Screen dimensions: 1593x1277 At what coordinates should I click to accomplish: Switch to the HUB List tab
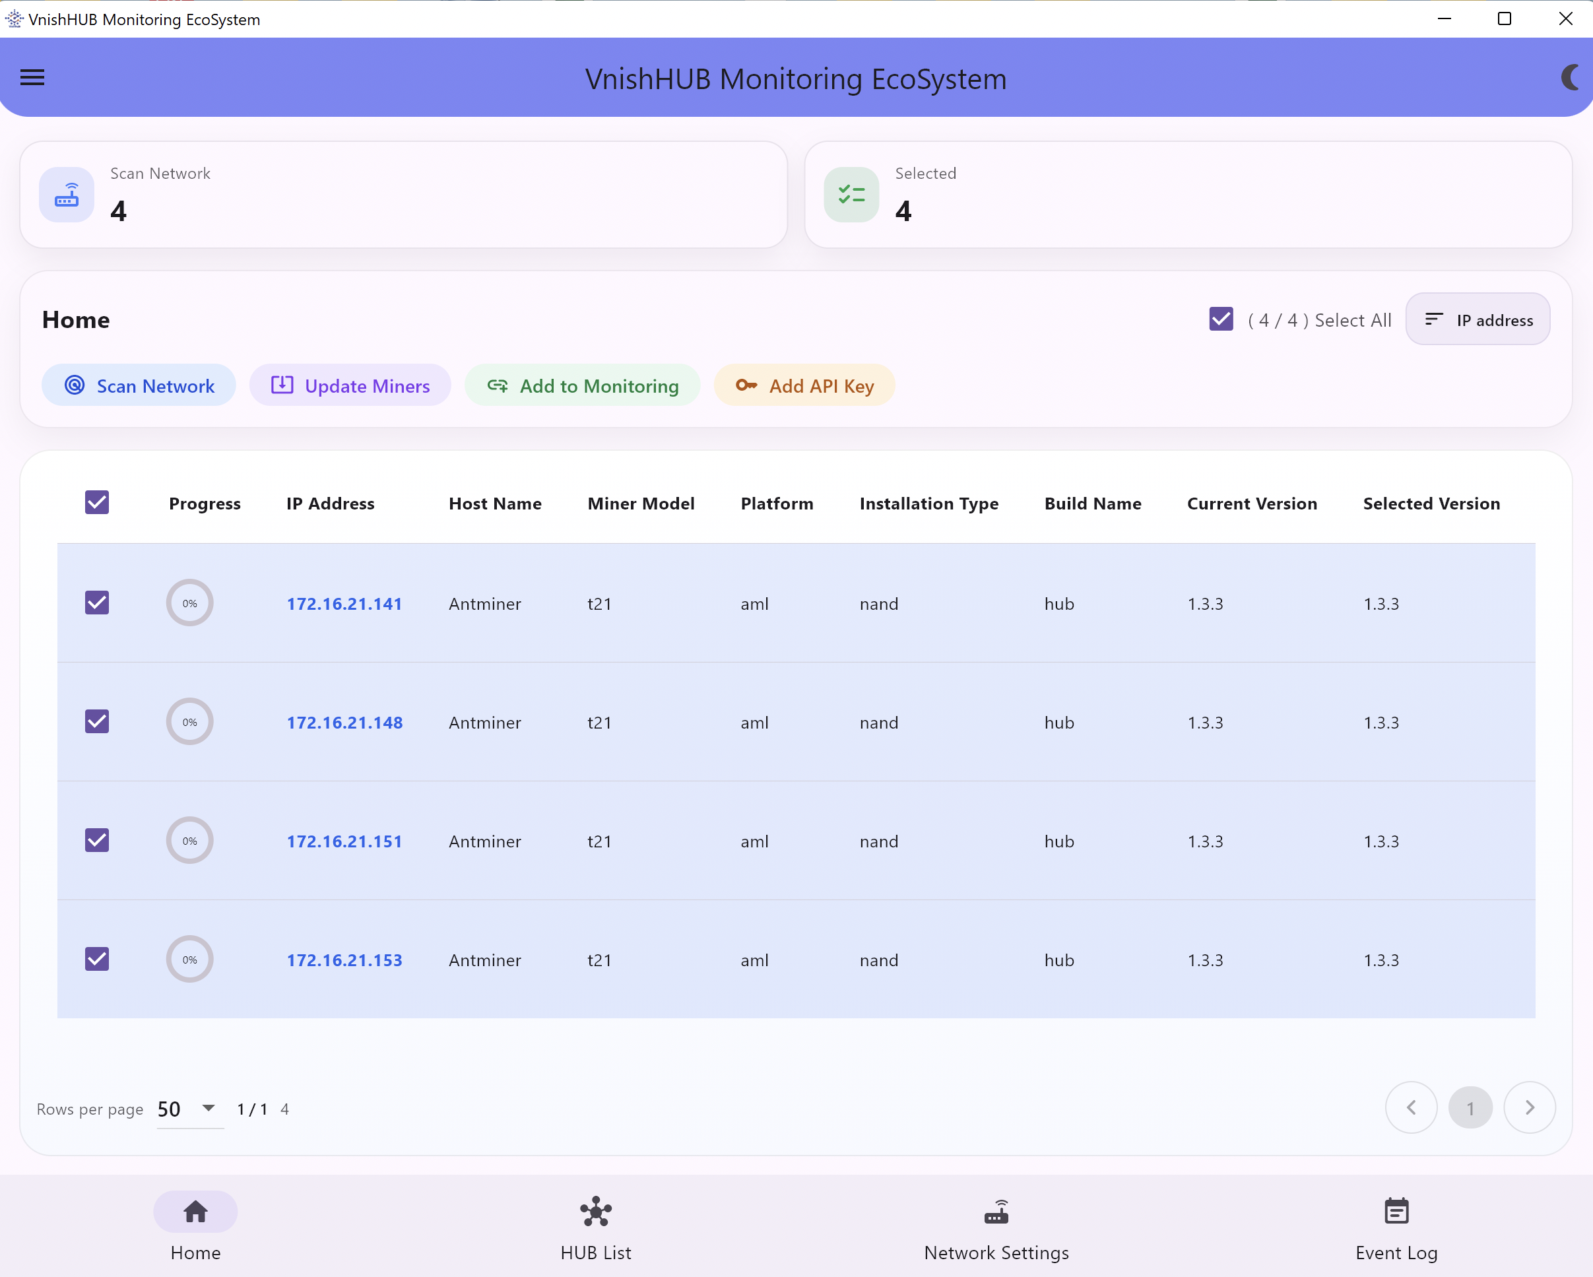click(597, 1228)
